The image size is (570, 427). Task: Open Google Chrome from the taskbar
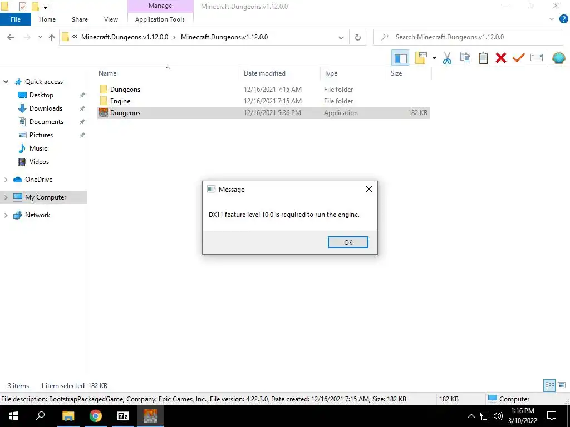point(96,416)
